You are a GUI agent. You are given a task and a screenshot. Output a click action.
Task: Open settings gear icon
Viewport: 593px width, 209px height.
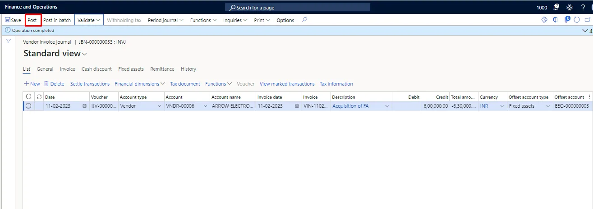pyautogui.click(x=569, y=7)
